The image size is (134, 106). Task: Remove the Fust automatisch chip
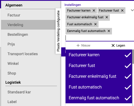pos(95,24)
